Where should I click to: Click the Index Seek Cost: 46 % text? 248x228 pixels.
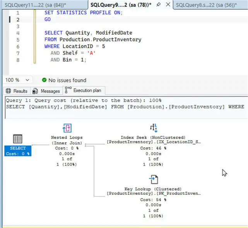(x=153, y=148)
